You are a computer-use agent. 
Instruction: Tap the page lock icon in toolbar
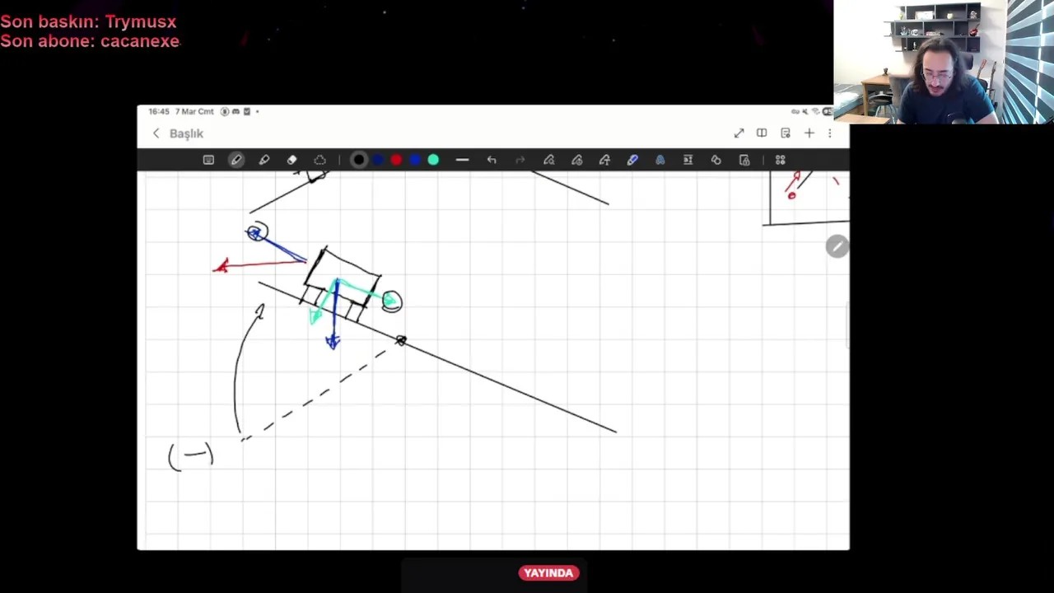(744, 160)
